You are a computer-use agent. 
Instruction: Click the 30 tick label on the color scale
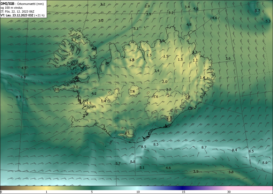229,192
